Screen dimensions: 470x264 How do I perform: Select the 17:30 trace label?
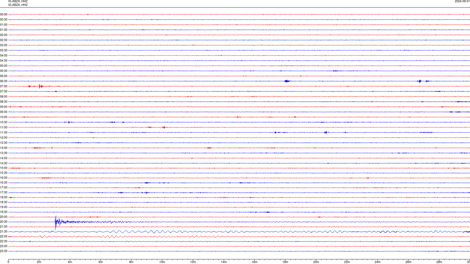pyautogui.click(x=3, y=193)
